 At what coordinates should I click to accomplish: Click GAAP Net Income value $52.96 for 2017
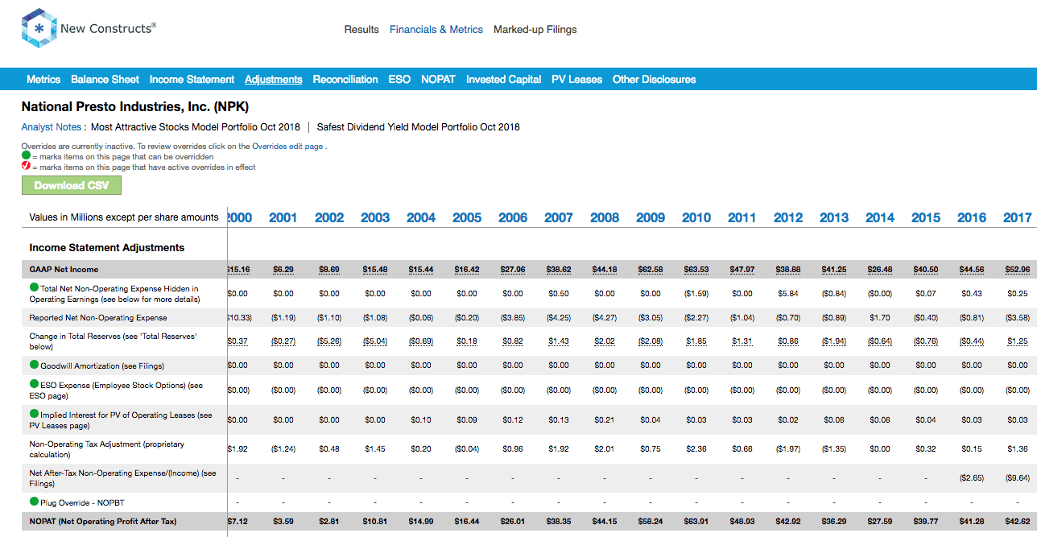coord(1018,269)
